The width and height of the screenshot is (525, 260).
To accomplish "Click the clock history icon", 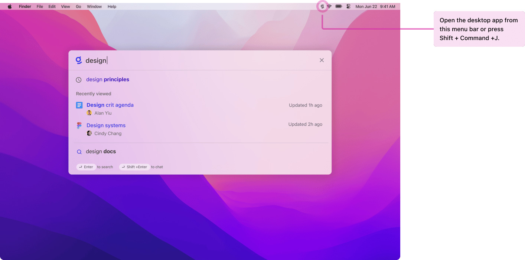I will [79, 80].
